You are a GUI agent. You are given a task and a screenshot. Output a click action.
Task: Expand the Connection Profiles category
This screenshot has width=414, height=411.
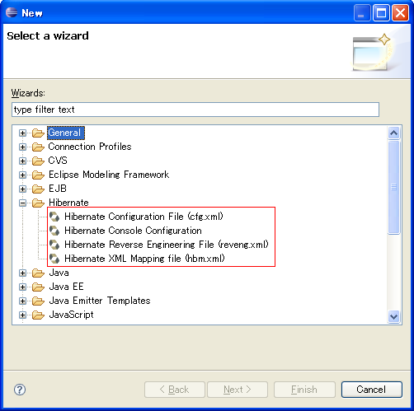tap(22, 147)
